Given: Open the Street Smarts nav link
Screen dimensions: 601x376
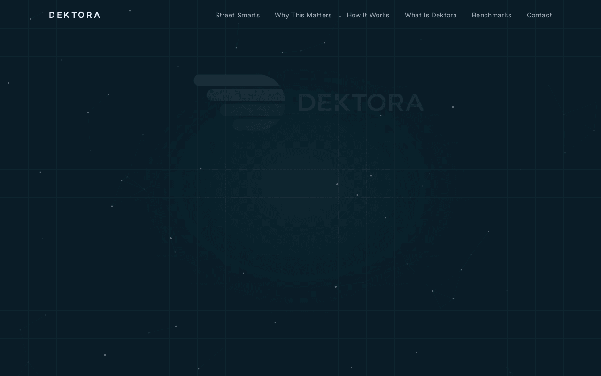Looking at the screenshot, I should [x=237, y=15].
